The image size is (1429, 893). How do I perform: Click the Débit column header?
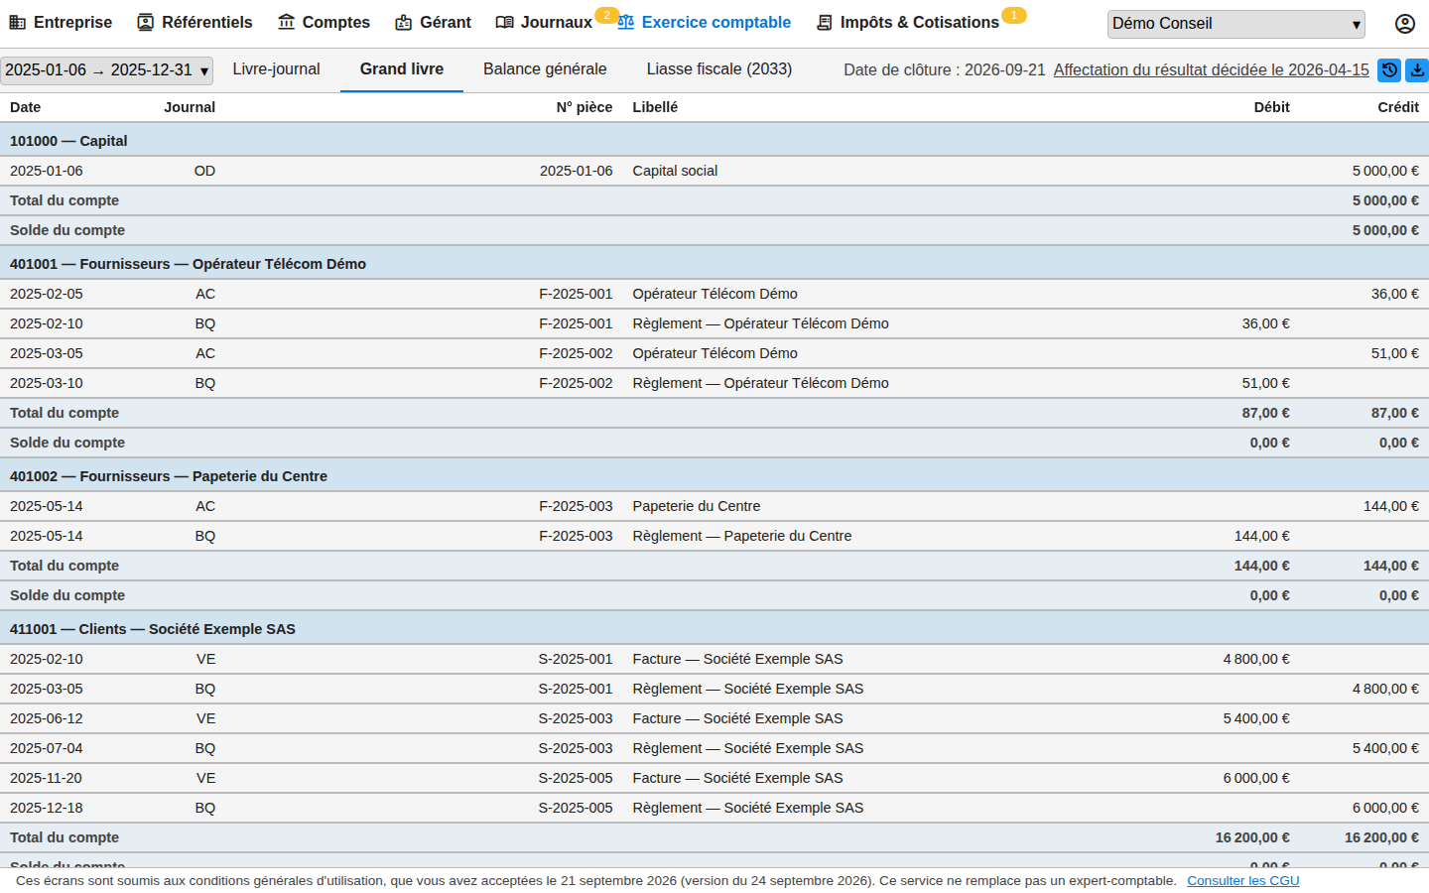pyautogui.click(x=1271, y=107)
